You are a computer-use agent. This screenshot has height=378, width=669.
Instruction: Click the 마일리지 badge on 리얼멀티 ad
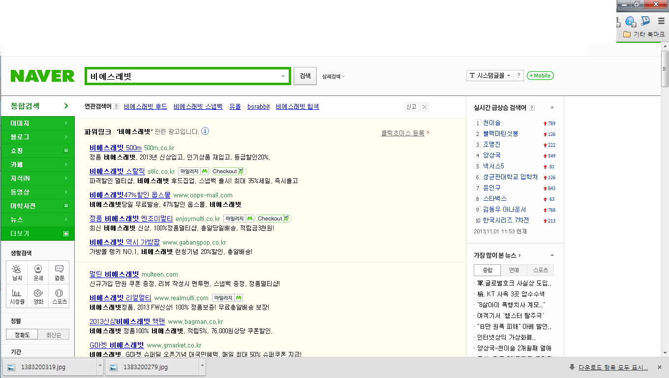pos(228,298)
